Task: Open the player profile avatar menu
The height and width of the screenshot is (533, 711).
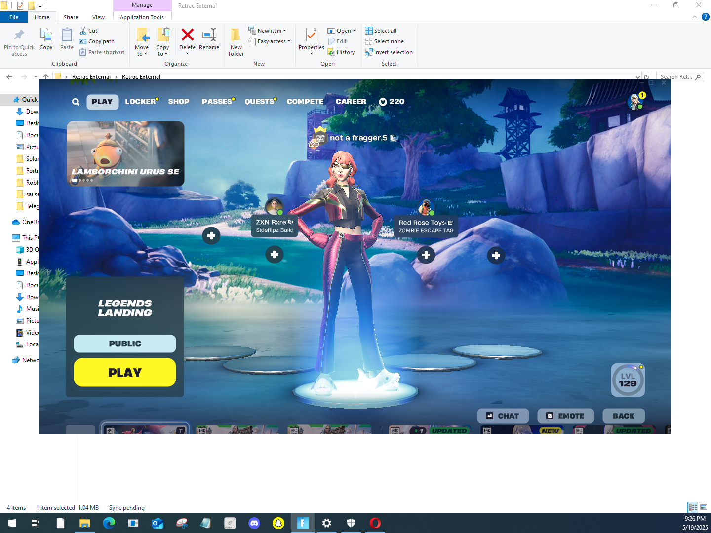Action: point(635,102)
